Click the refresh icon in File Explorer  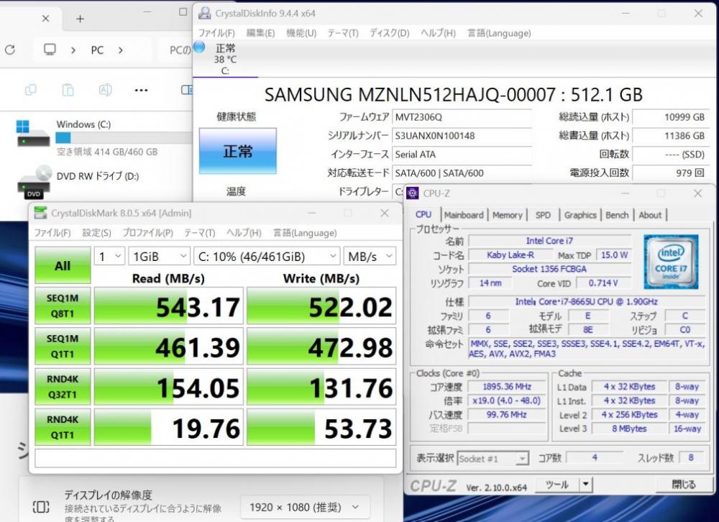pyautogui.click(x=9, y=50)
